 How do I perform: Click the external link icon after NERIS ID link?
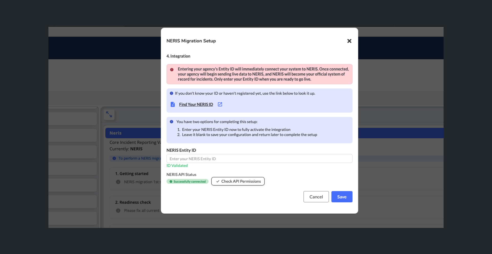pos(220,104)
